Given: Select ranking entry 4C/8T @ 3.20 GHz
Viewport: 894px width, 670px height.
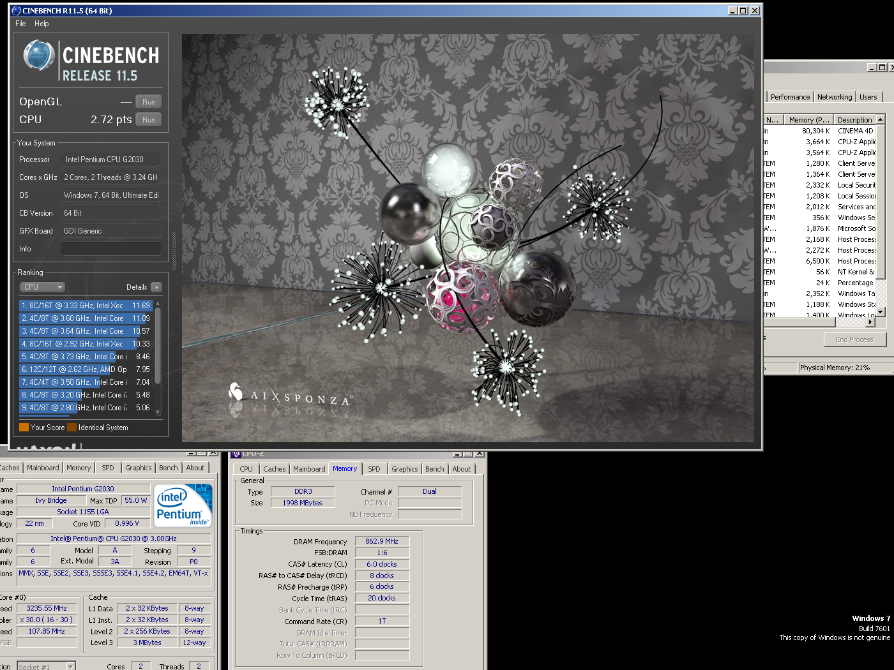Looking at the screenshot, I should click(86, 395).
